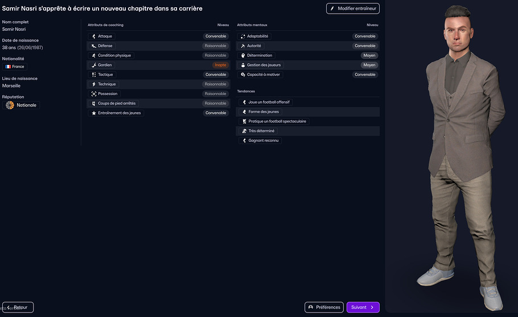Click the pencil icon in Modifier entraîneur
This screenshot has width=518, height=317.
click(x=332, y=9)
